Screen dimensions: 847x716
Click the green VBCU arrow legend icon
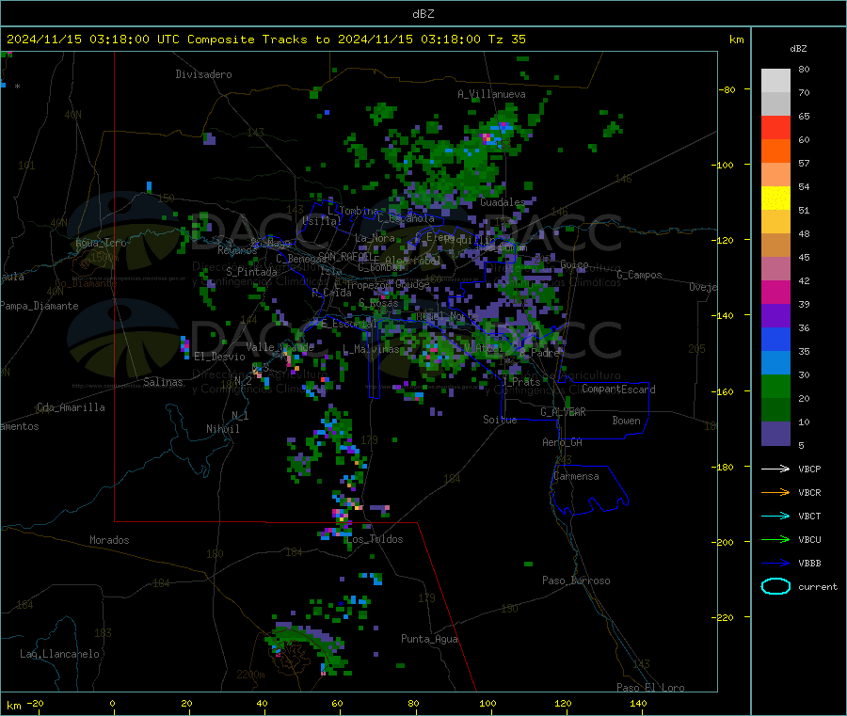775,539
